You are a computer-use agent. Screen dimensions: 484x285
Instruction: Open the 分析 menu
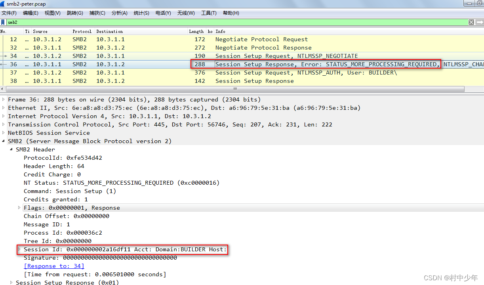[119, 13]
